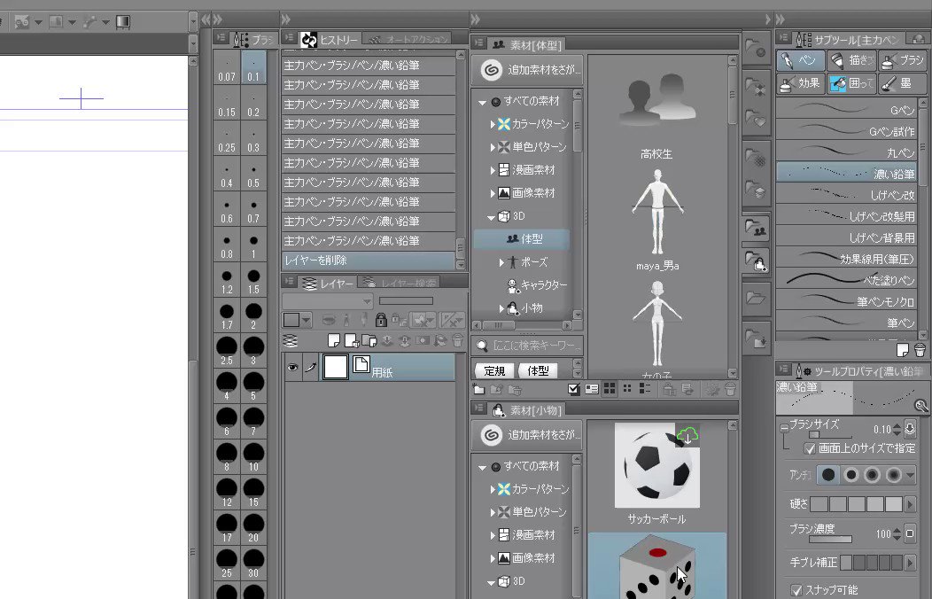Screen dimensions: 932x599
Task: Switch to レイヤー tab
Action: 328,284
